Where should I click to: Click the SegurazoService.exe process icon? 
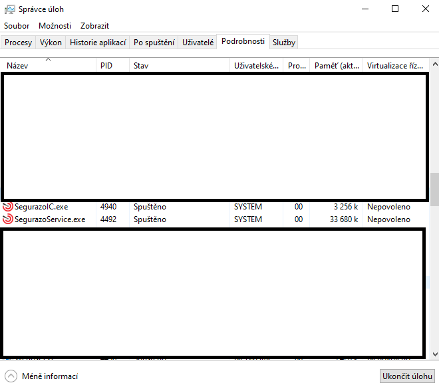click(x=8, y=219)
